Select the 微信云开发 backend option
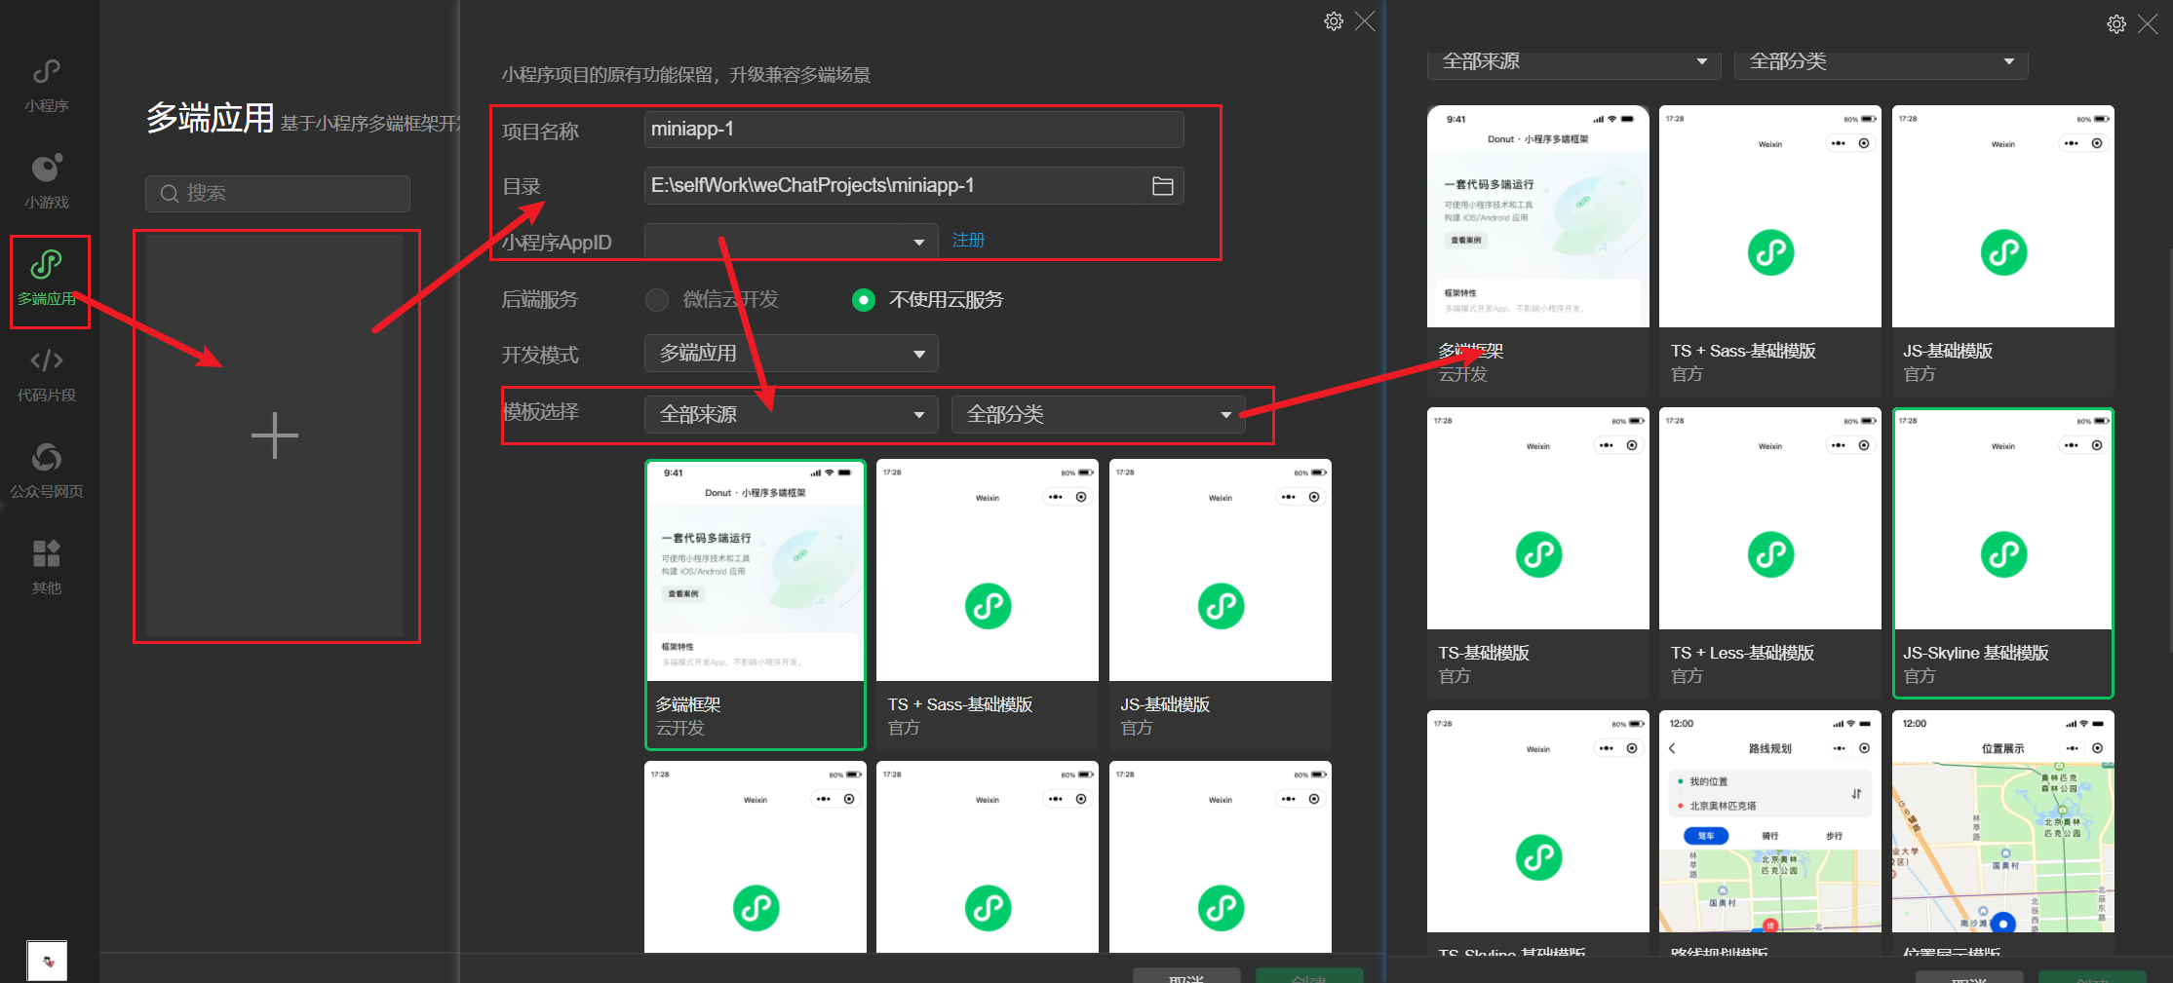 coord(656,299)
